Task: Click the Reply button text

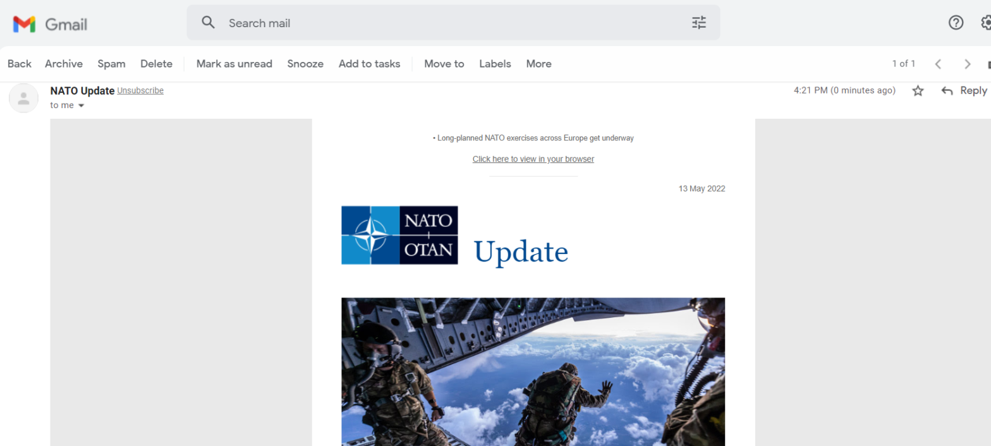Action: pos(973,90)
